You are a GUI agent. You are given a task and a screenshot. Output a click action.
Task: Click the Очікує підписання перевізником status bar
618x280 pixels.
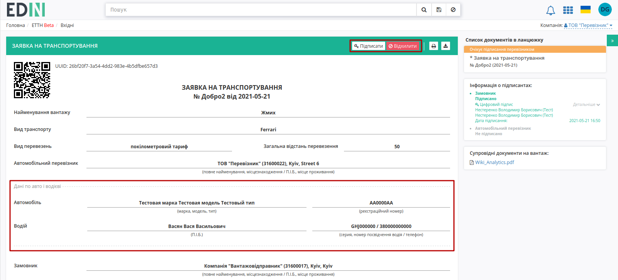[x=535, y=49]
